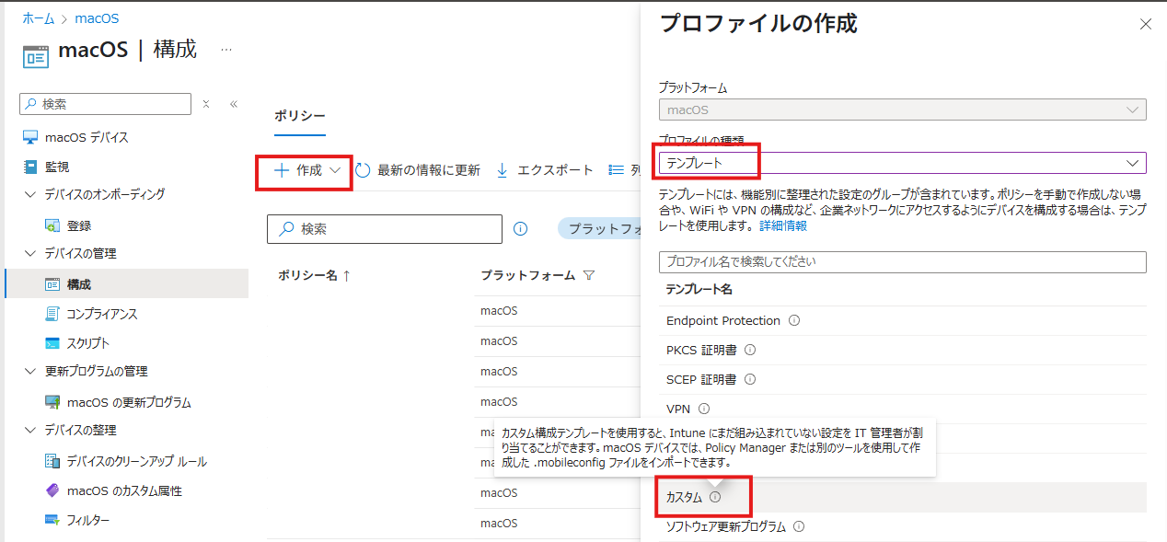Open the 詳細情報 link
Screen dimensions: 1167x542
tap(783, 225)
